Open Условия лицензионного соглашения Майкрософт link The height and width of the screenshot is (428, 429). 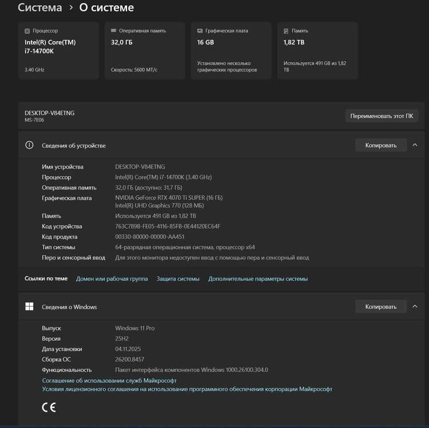point(187,389)
